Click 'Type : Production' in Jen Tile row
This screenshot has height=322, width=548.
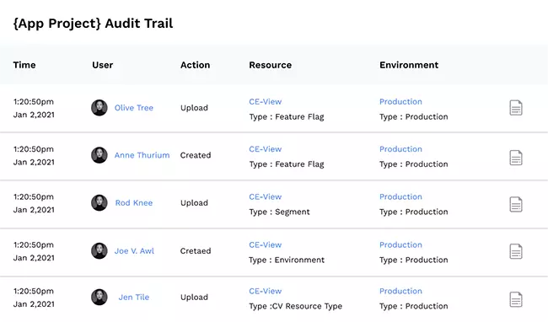click(414, 306)
